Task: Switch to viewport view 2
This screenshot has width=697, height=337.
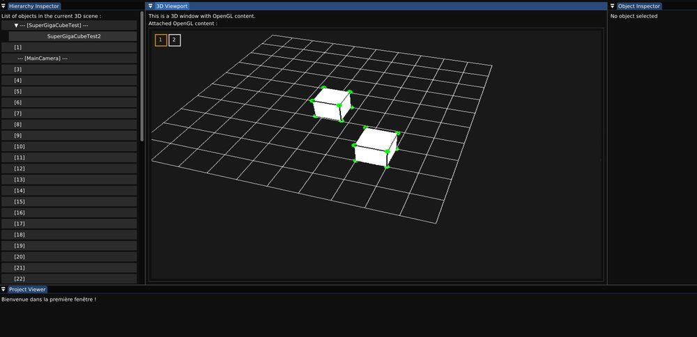Action: pos(174,40)
